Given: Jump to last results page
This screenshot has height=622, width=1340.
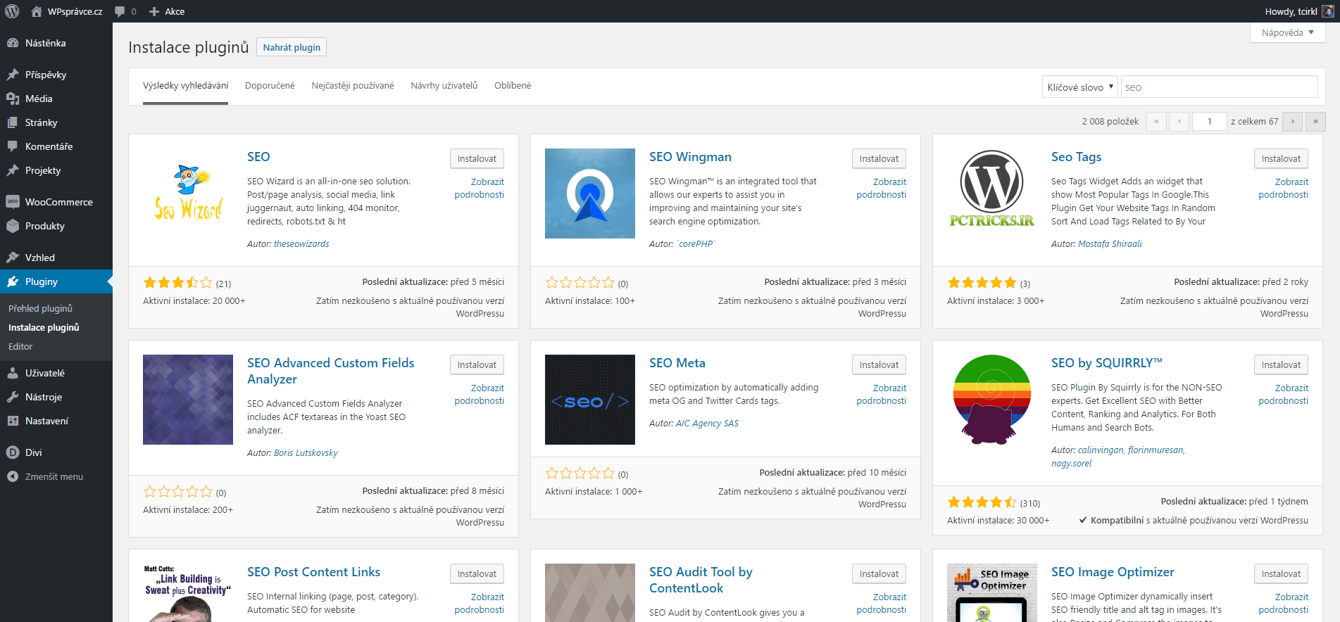Looking at the screenshot, I should (x=1315, y=122).
